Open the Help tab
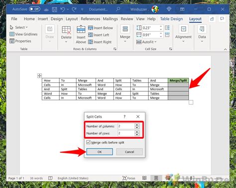This screenshot has width=236, height=188. [x=151, y=19]
